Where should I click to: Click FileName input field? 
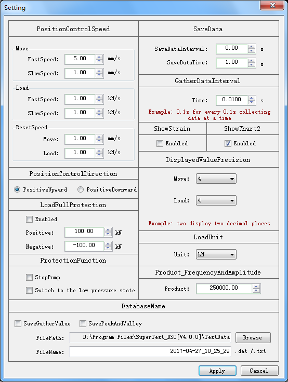150,351
